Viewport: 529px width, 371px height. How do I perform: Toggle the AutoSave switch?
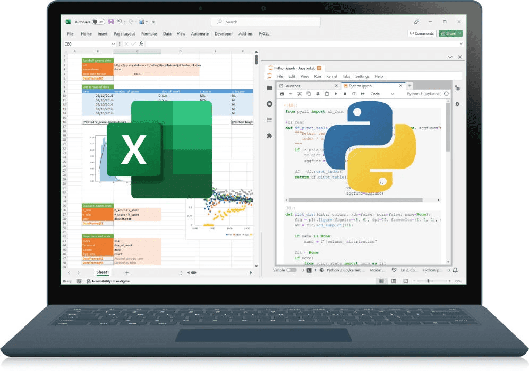(98, 22)
